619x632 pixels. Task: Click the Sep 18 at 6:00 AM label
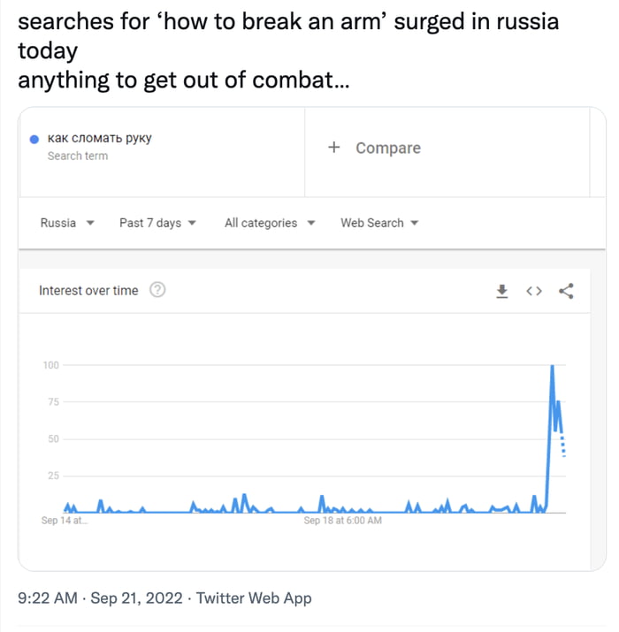pos(342,521)
